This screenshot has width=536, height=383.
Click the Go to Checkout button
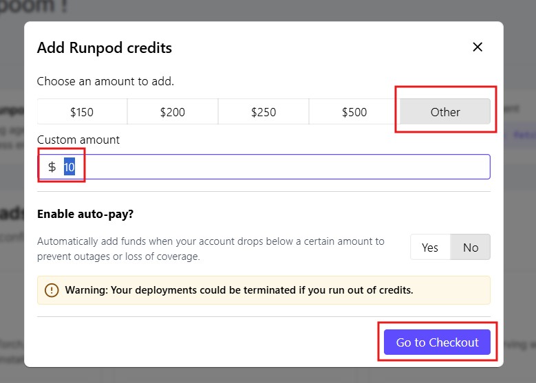(437, 342)
